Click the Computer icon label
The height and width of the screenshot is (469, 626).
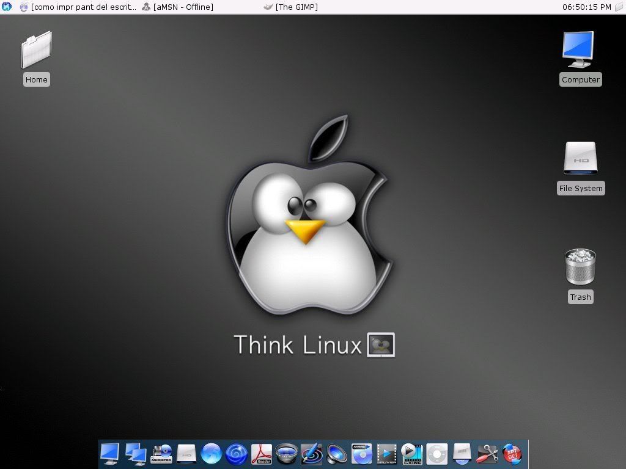[x=581, y=79]
